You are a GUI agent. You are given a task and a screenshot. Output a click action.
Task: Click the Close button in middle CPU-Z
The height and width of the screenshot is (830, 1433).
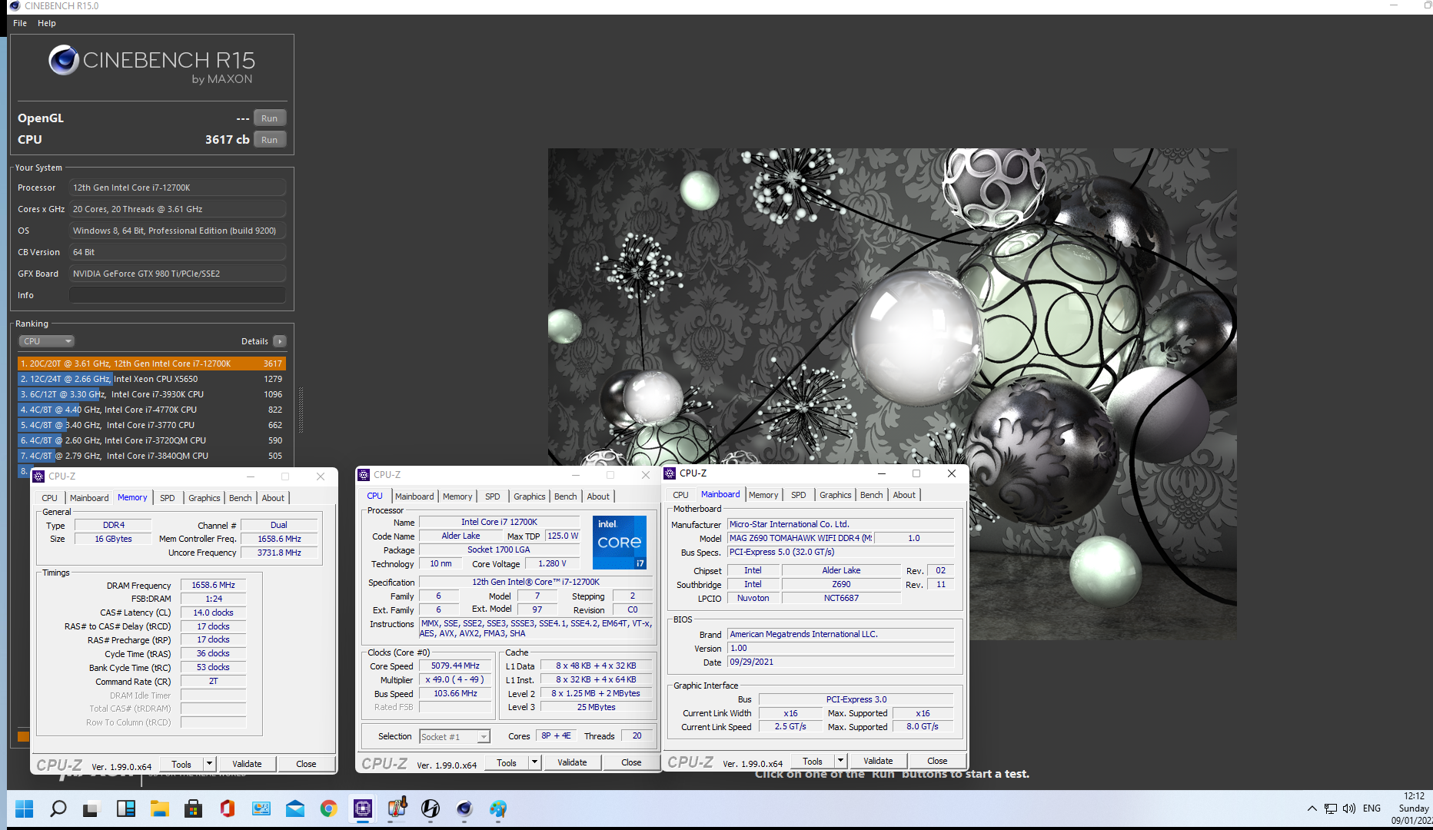tap(631, 762)
